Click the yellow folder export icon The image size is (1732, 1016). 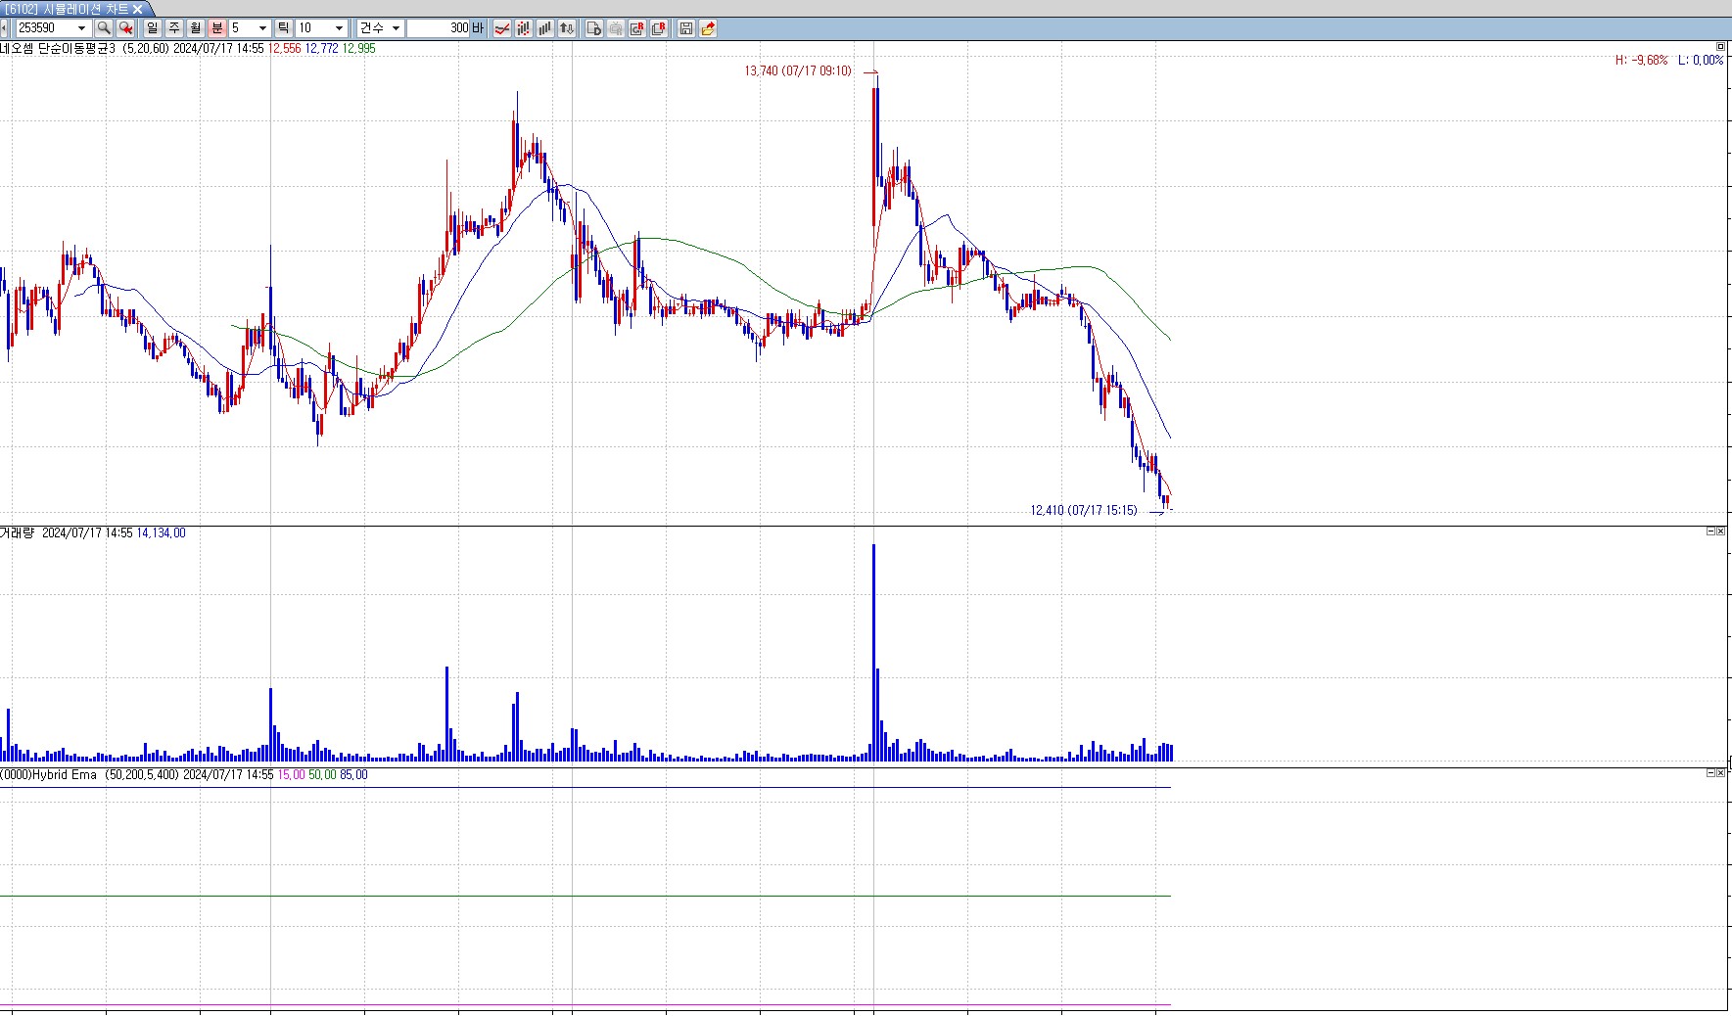tap(708, 28)
